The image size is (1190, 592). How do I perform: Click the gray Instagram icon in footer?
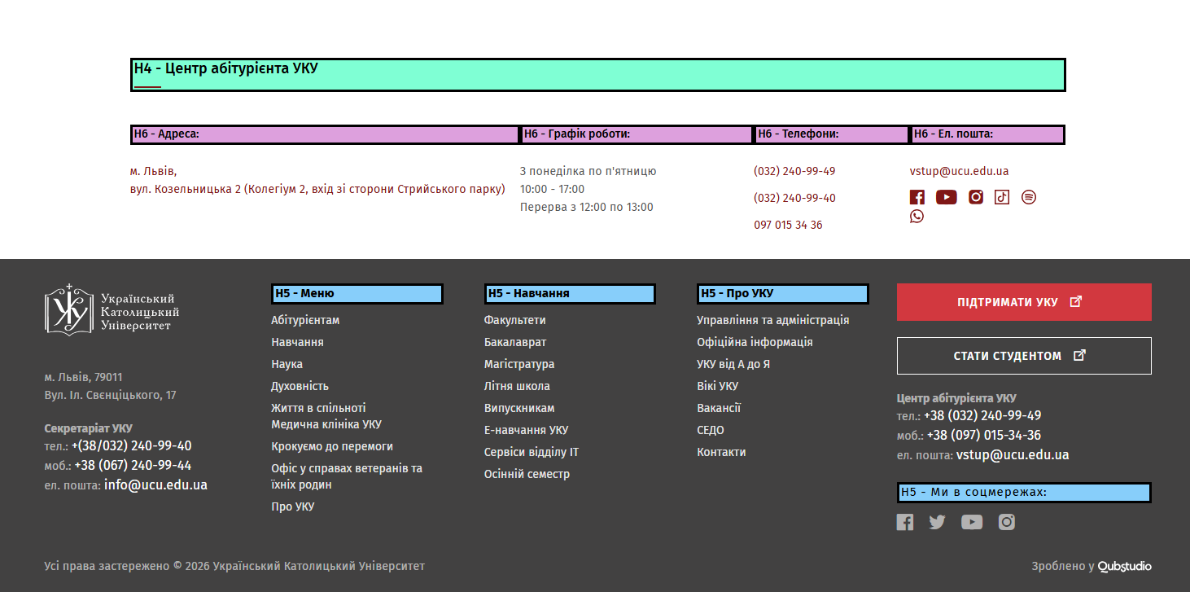[1007, 522]
